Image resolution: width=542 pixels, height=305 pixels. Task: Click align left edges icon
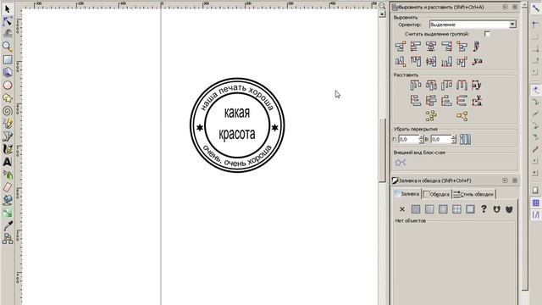416,46
